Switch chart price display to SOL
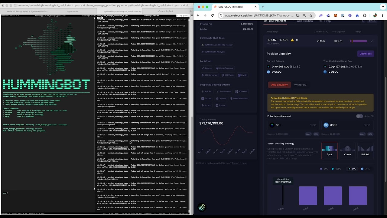 352,169
